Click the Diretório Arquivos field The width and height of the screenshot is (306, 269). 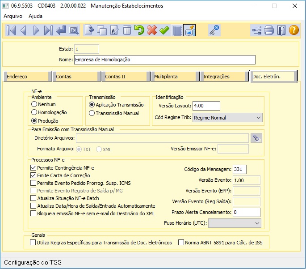point(162,138)
